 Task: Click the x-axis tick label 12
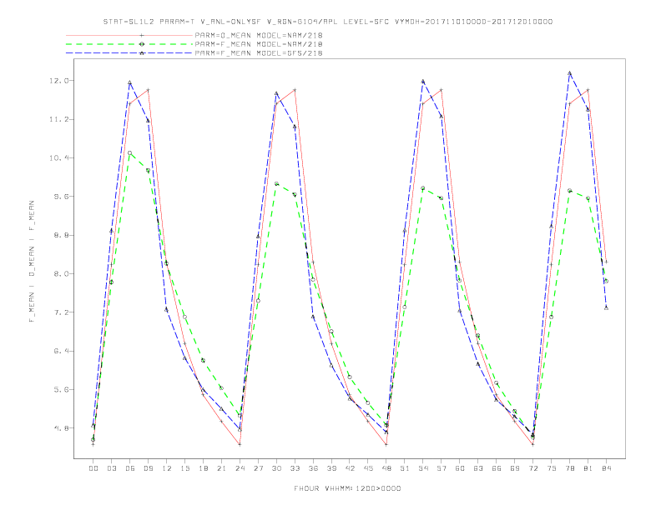pyautogui.click(x=167, y=468)
